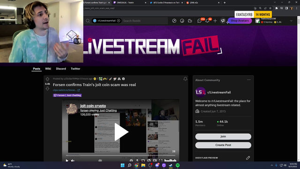Click the Join community button
The height and width of the screenshot is (169, 300).
point(223,137)
